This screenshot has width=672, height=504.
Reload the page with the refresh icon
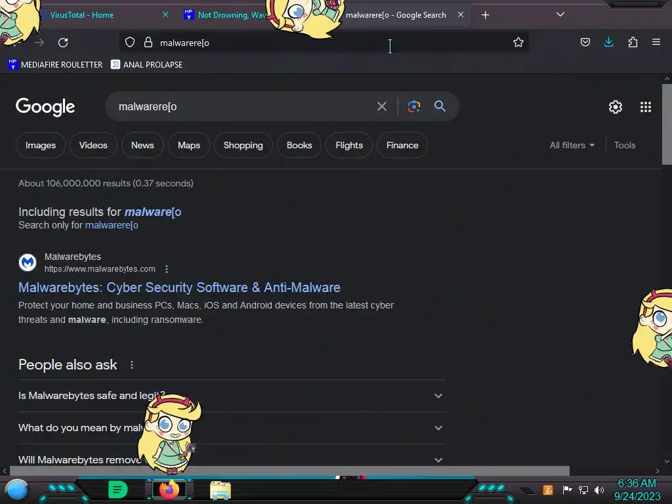click(x=63, y=43)
